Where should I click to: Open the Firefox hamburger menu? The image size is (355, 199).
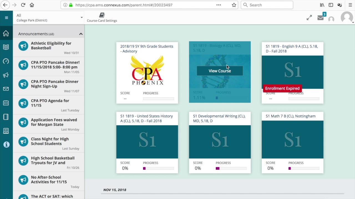(x=350, y=5)
